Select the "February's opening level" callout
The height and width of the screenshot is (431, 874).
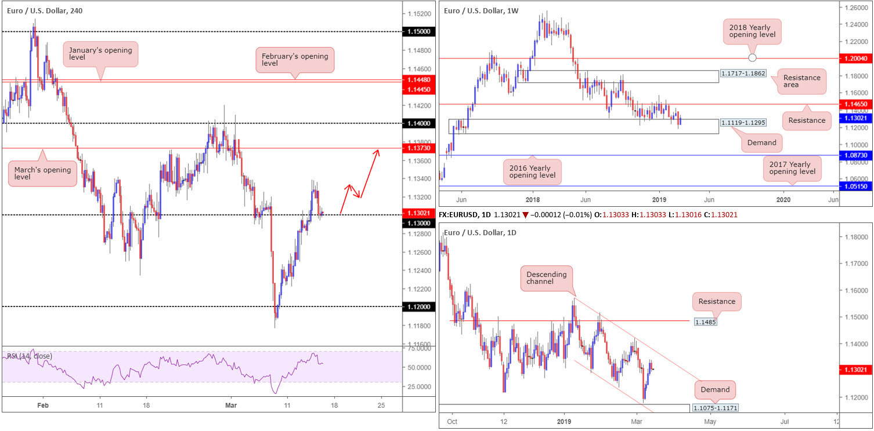click(295, 60)
